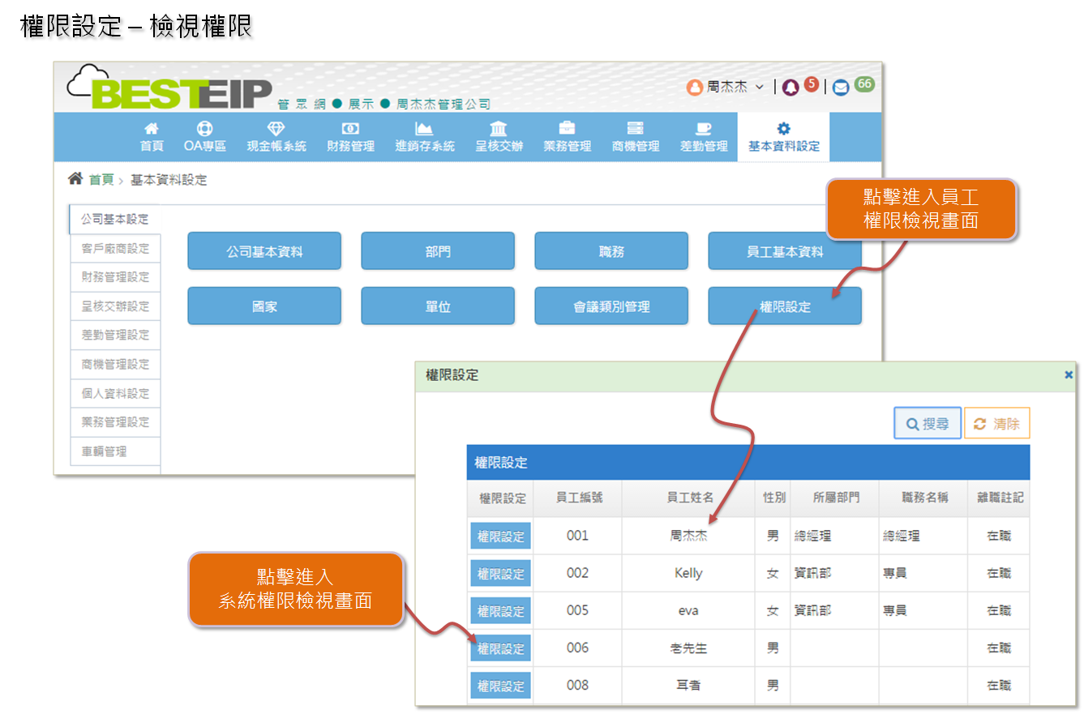Close the 權限設定 dialog
The height and width of the screenshot is (714, 1084).
(1068, 374)
